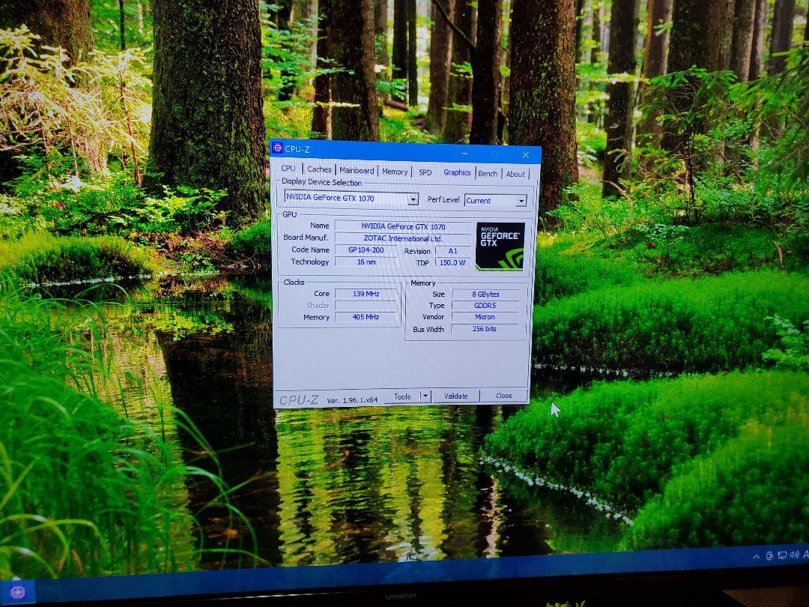The height and width of the screenshot is (607, 809).
Task: Open the Memory tab
Action: [395, 172]
